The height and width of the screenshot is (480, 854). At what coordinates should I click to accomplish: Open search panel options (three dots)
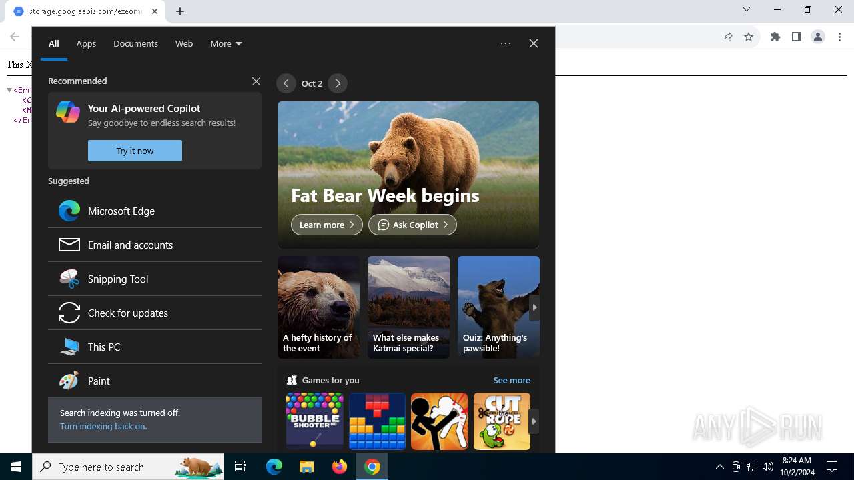coord(506,43)
